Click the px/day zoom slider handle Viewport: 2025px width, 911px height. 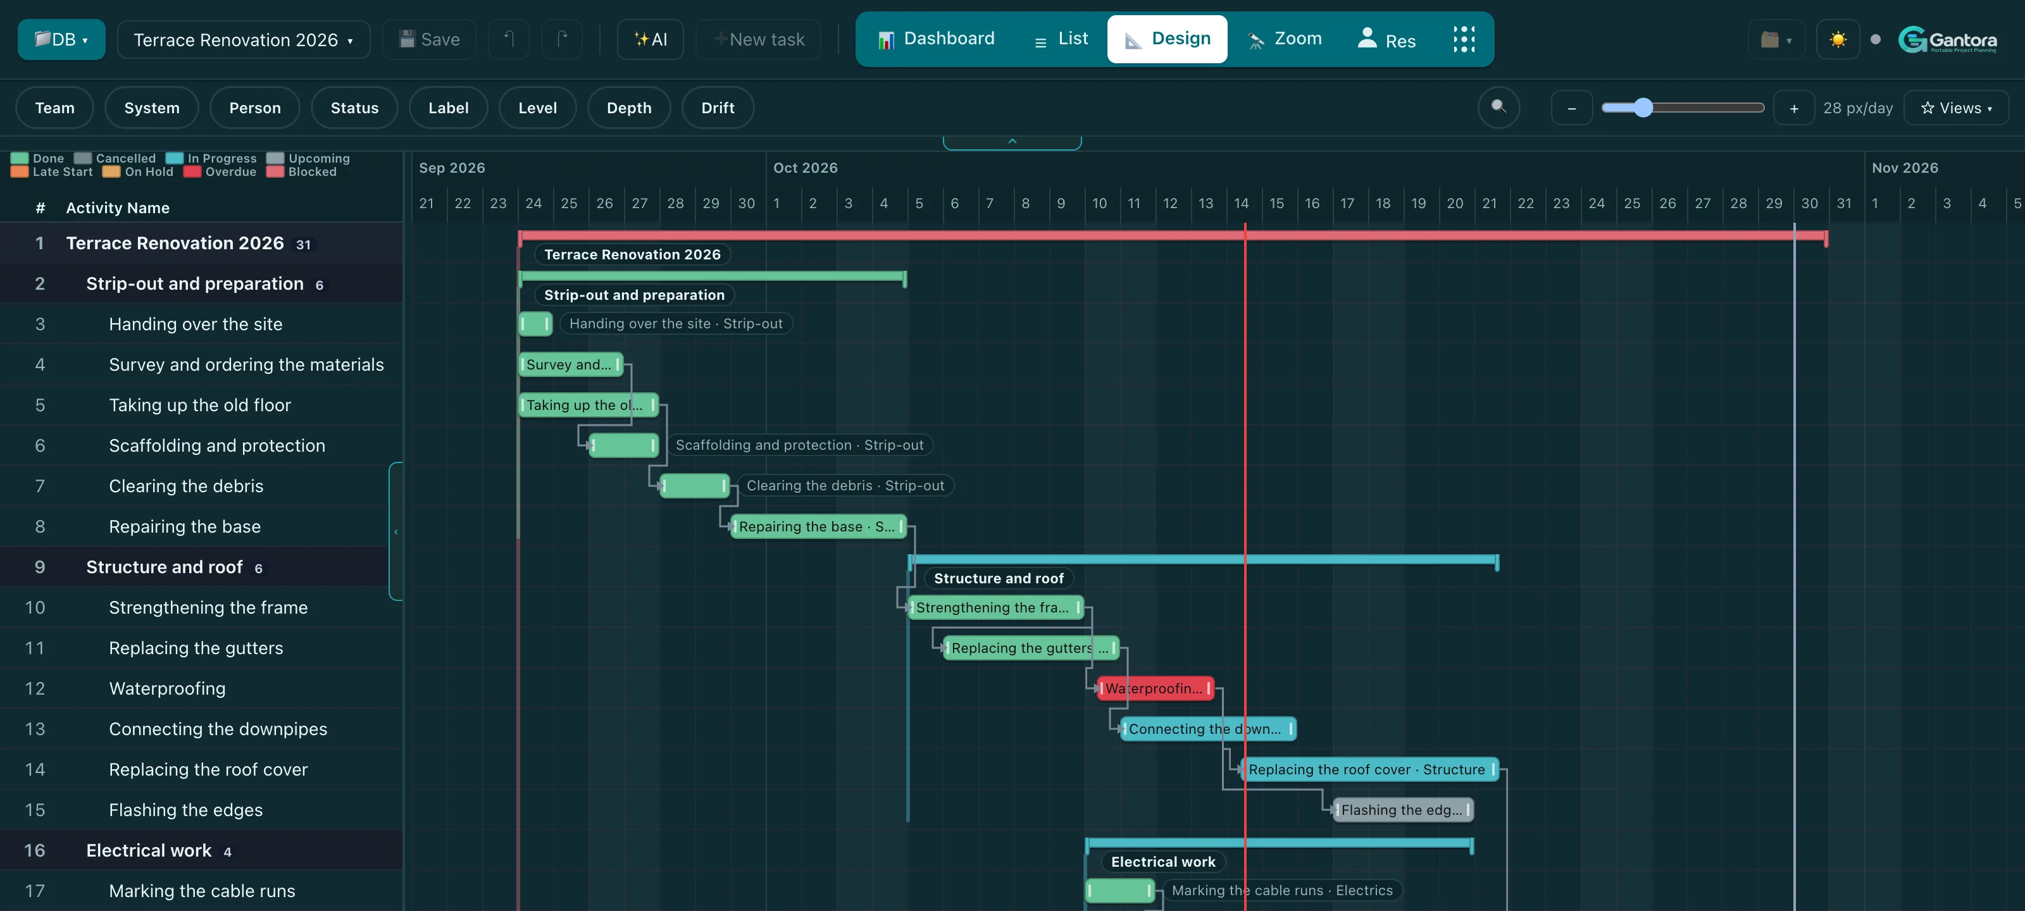[x=1643, y=108]
